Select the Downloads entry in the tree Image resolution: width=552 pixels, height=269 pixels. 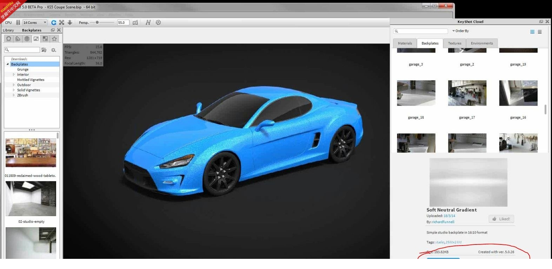point(19,59)
